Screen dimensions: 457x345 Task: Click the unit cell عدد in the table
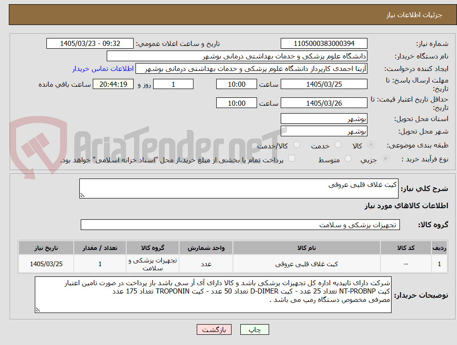(x=206, y=264)
